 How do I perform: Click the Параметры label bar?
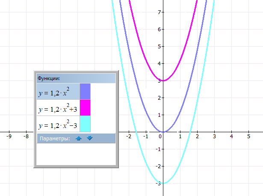click(x=53, y=138)
